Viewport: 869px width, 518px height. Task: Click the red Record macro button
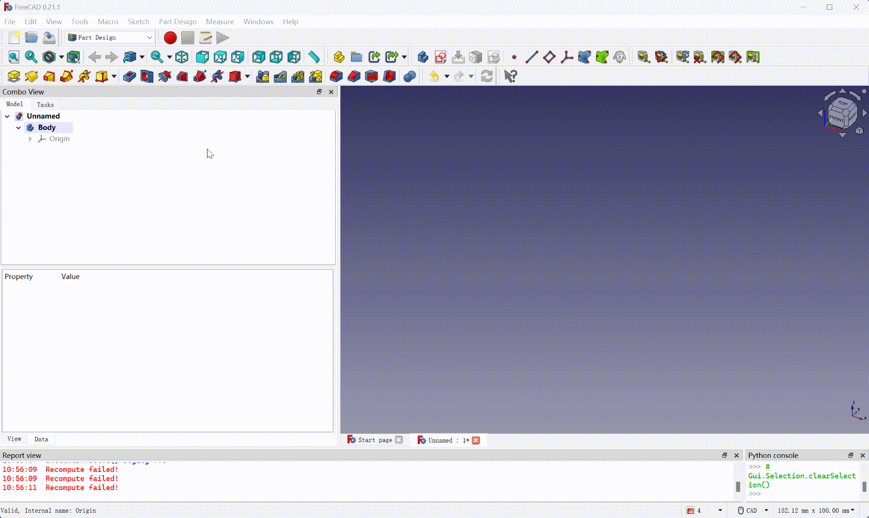click(170, 38)
